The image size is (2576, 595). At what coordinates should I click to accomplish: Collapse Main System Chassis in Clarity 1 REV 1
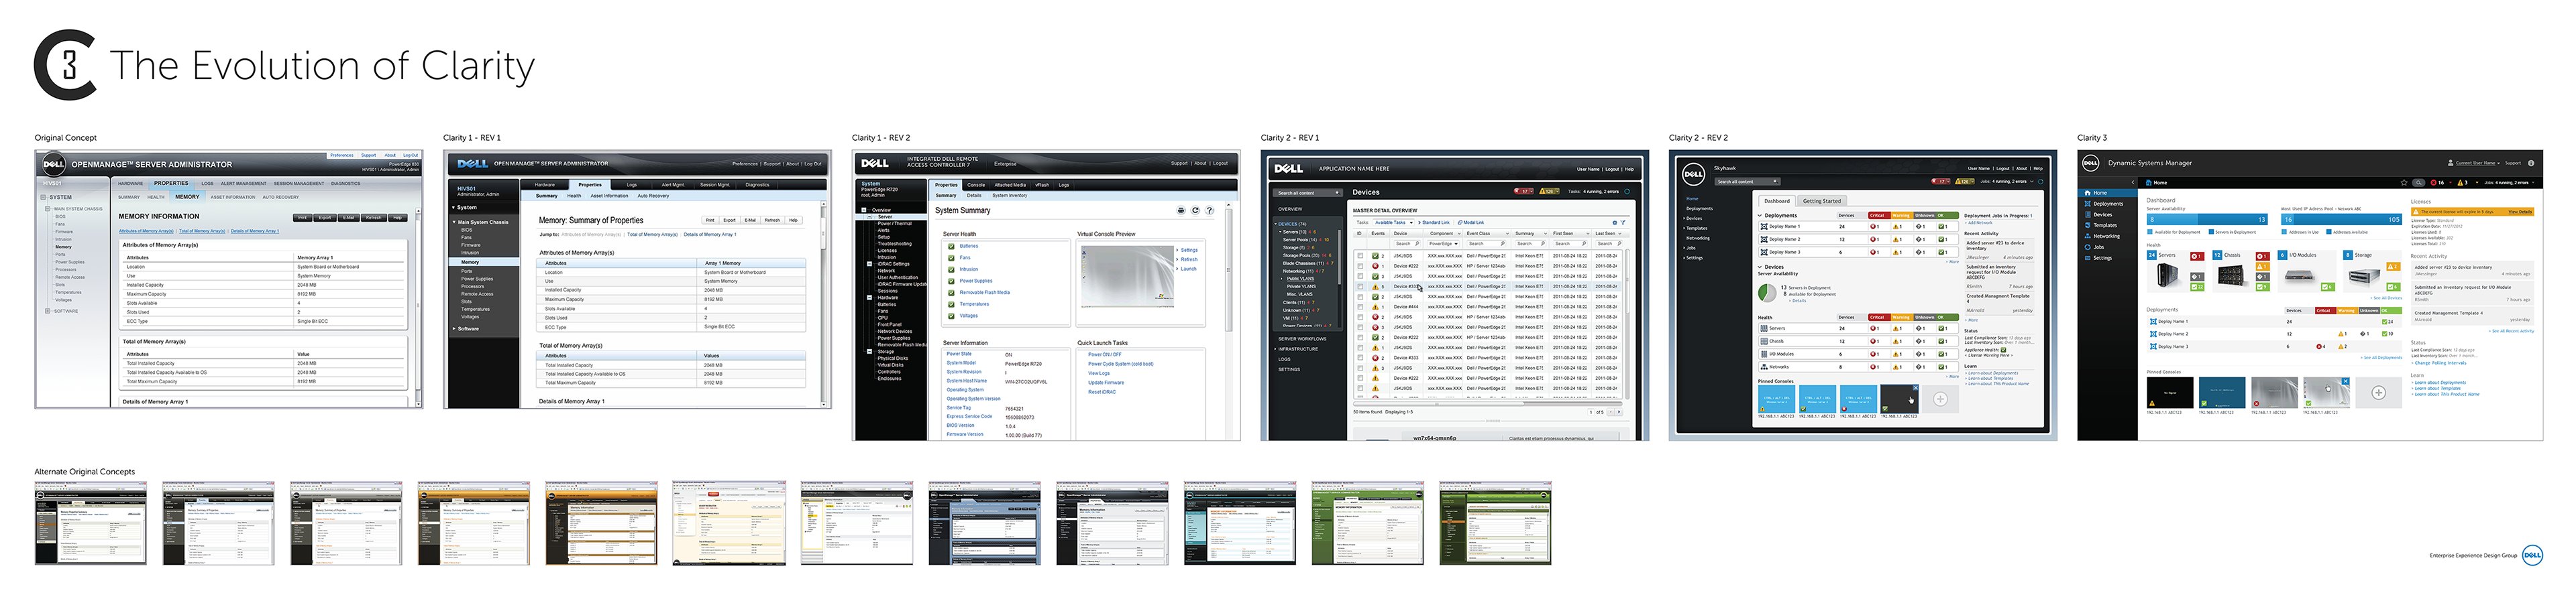454,222
